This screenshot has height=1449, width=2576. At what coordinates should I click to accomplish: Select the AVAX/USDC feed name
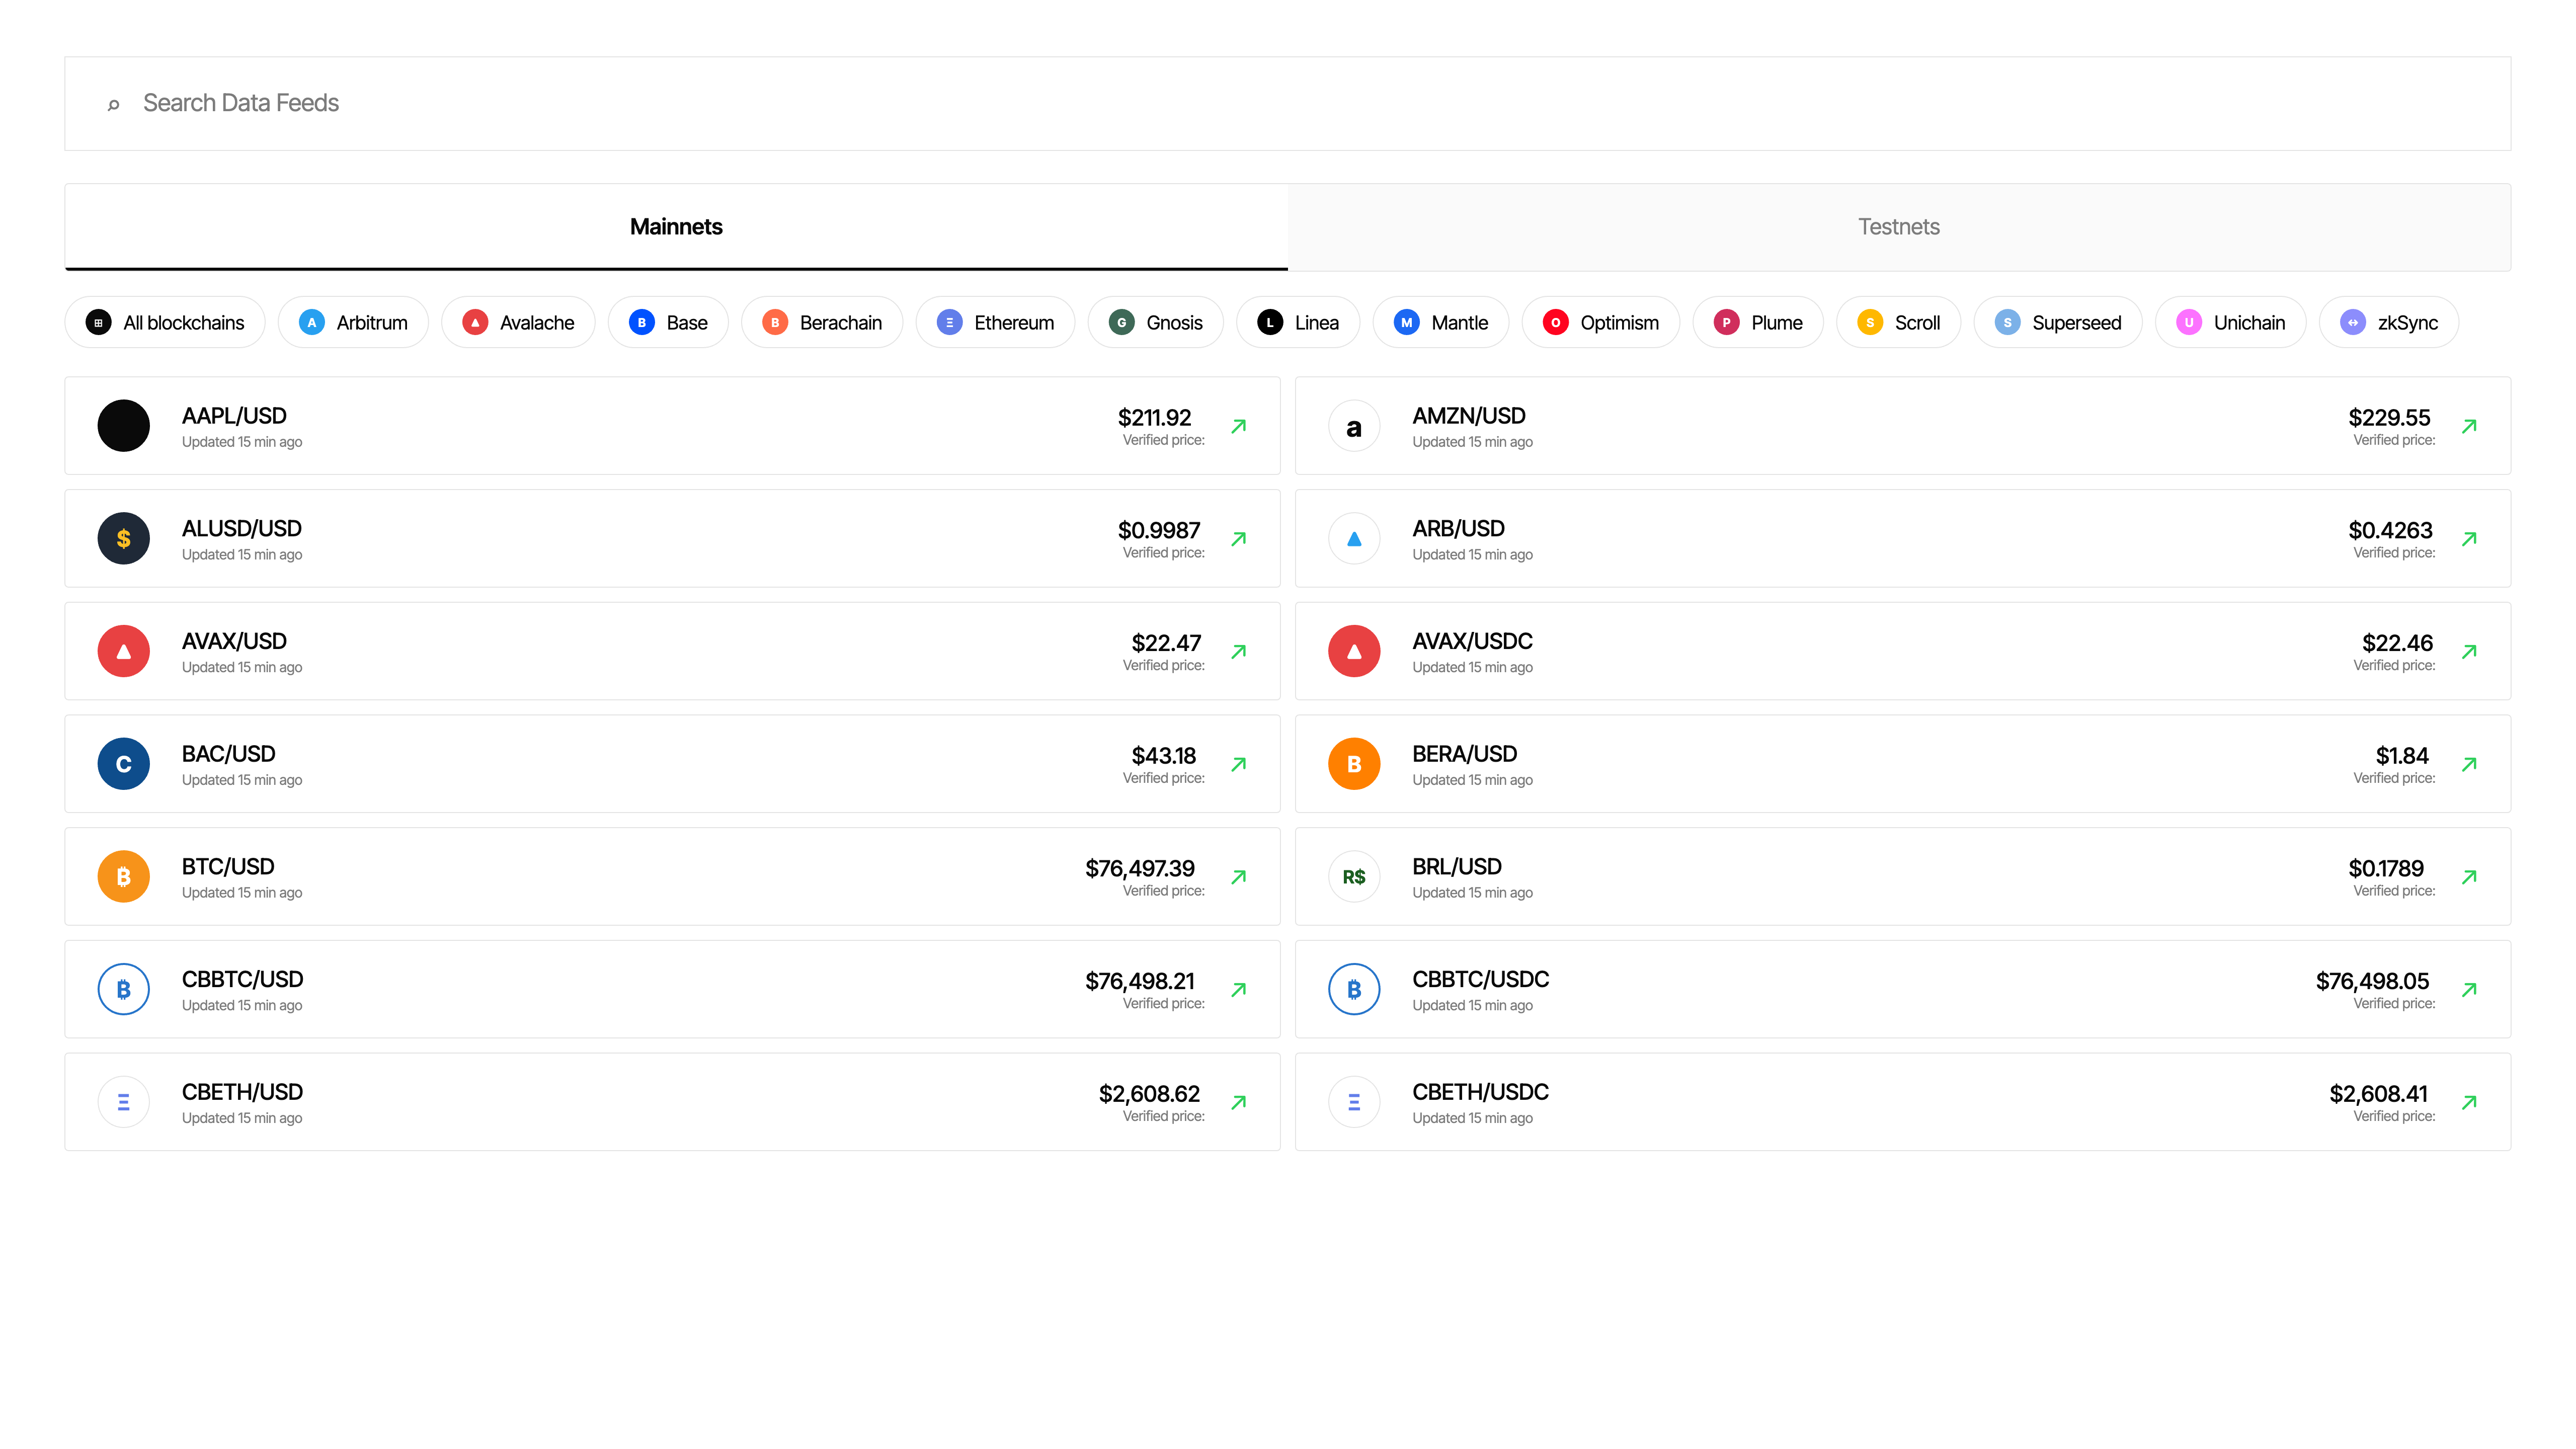pyautogui.click(x=1472, y=642)
